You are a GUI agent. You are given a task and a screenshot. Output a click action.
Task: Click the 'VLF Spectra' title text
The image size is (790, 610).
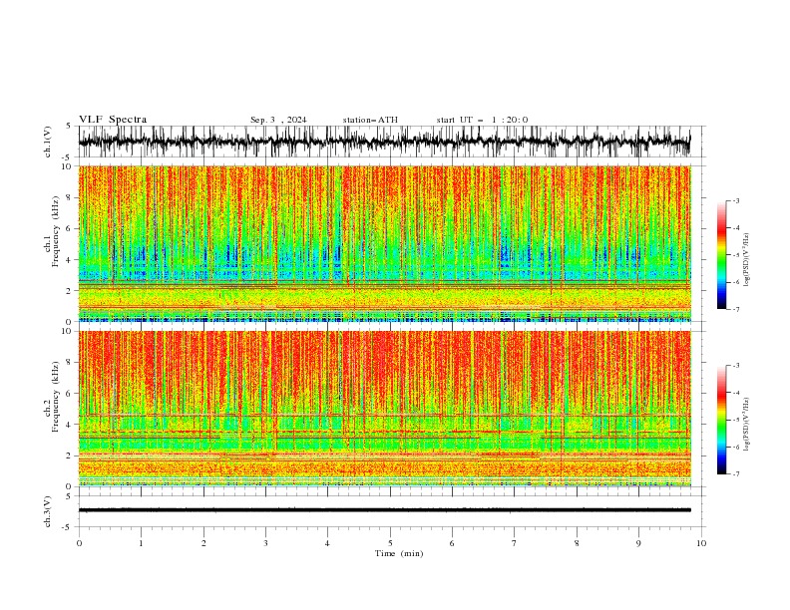[x=113, y=120]
